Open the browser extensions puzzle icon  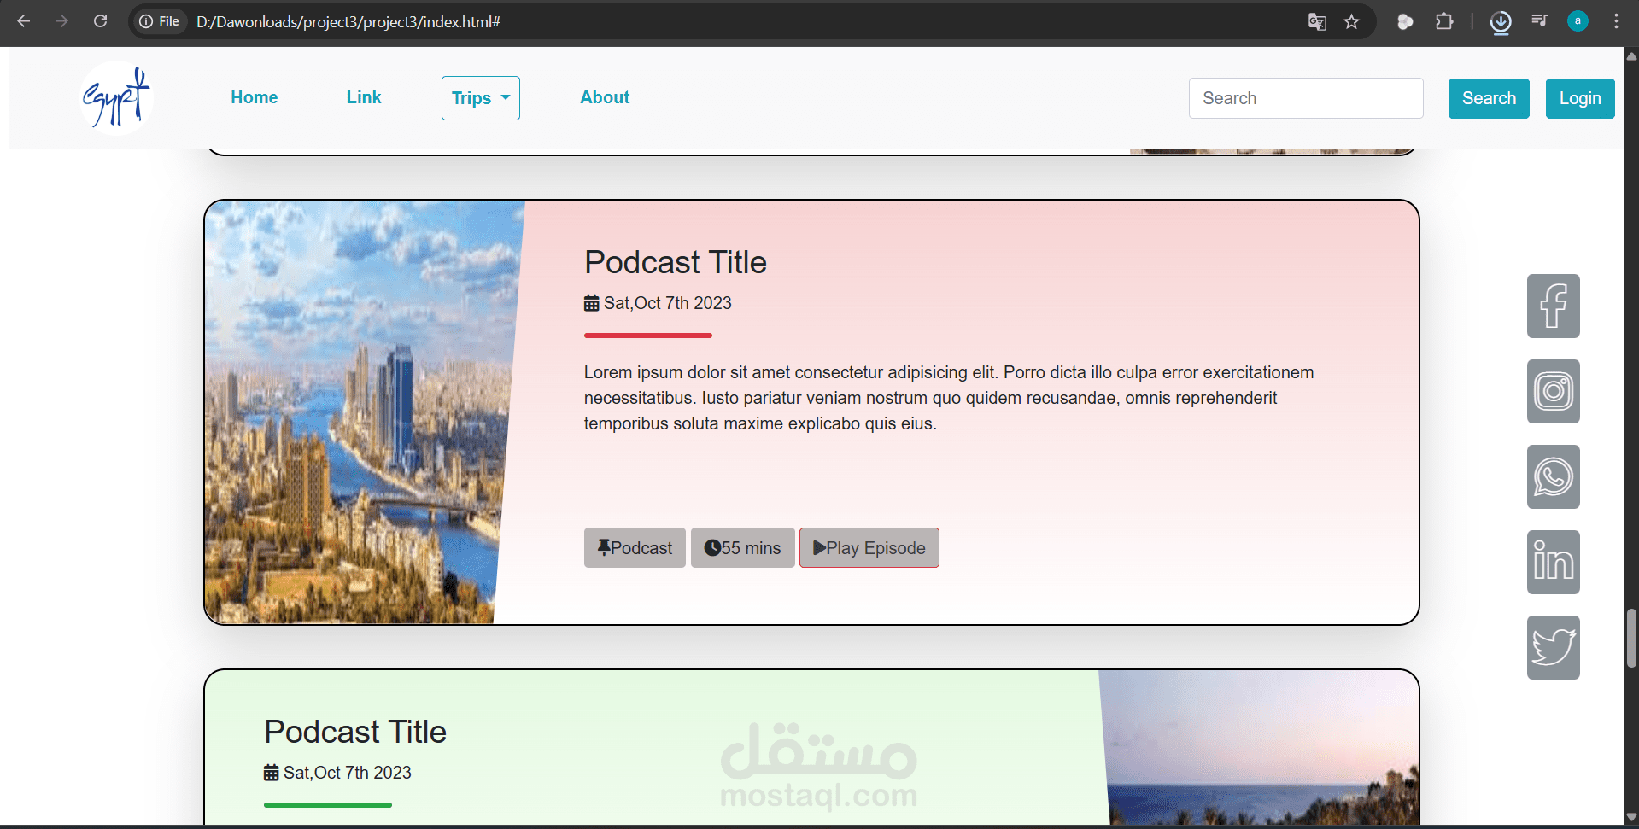click(1444, 21)
